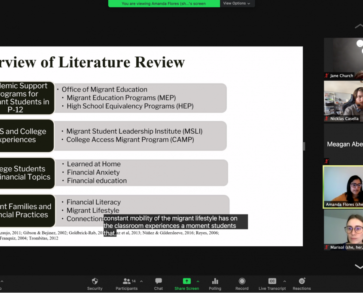Screen dimensions: 363x294
Task: Select Amanda Flores' video thumbnail
Action: point(343,187)
